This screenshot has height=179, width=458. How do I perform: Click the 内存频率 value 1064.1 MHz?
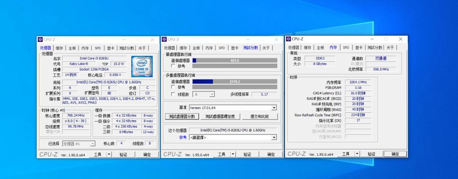(x=358, y=82)
